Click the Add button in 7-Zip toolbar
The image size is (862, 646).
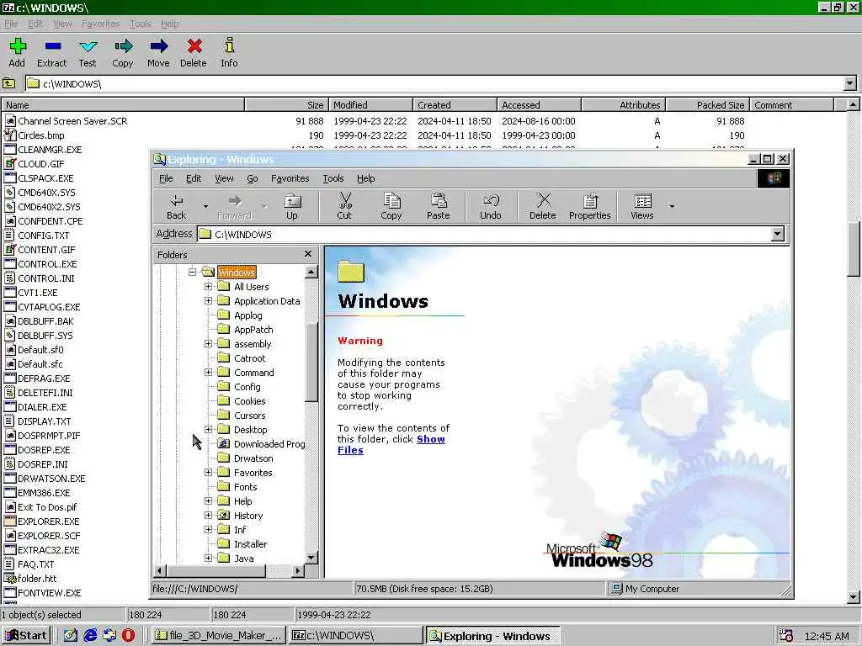point(17,52)
